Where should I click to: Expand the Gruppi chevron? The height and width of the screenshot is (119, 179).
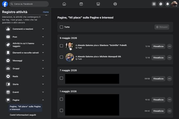pyautogui.click(x=43, y=68)
